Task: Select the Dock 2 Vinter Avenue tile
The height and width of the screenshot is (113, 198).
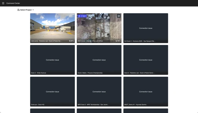Action: coord(52,60)
